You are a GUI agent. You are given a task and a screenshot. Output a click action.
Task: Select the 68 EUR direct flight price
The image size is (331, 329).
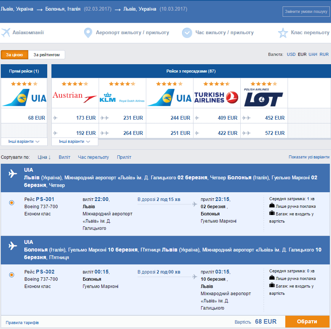pyautogui.click(x=37, y=118)
